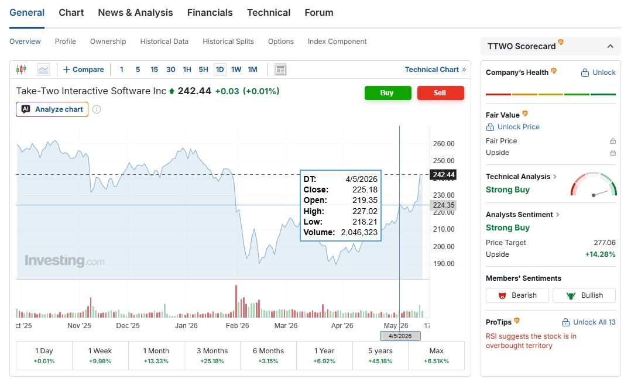Select the 1H interval
The width and height of the screenshot is (631, 379).
click(x=187, y=70)
